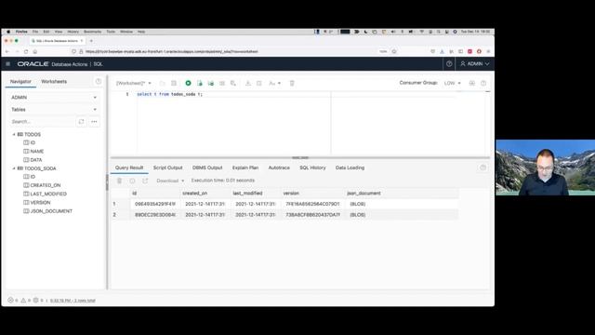595x335 pixels.
Task: Open the Tables object type dropdown
Action: tap(54, 110)
